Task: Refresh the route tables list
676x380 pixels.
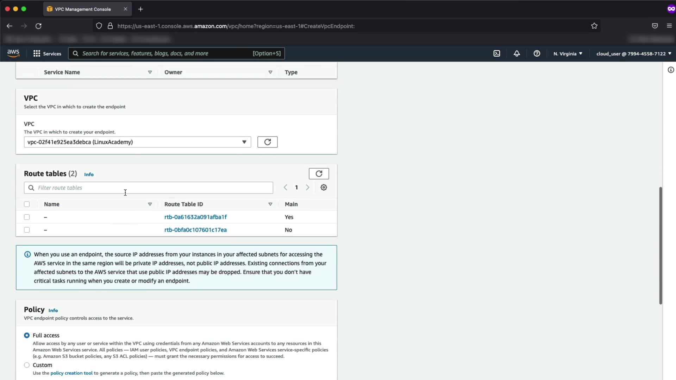Action: tap(319, 174)
